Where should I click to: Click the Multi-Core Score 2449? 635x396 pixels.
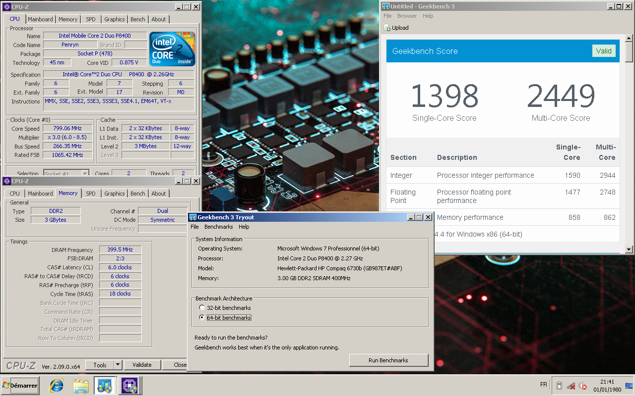561,96
